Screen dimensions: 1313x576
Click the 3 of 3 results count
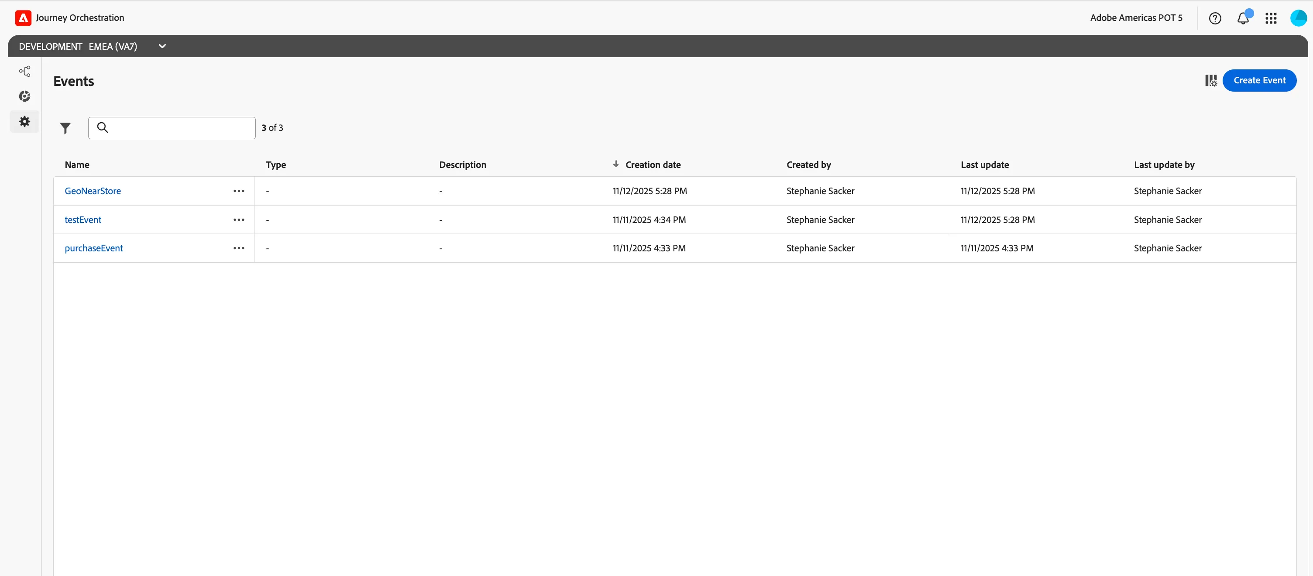pos(272,128)
